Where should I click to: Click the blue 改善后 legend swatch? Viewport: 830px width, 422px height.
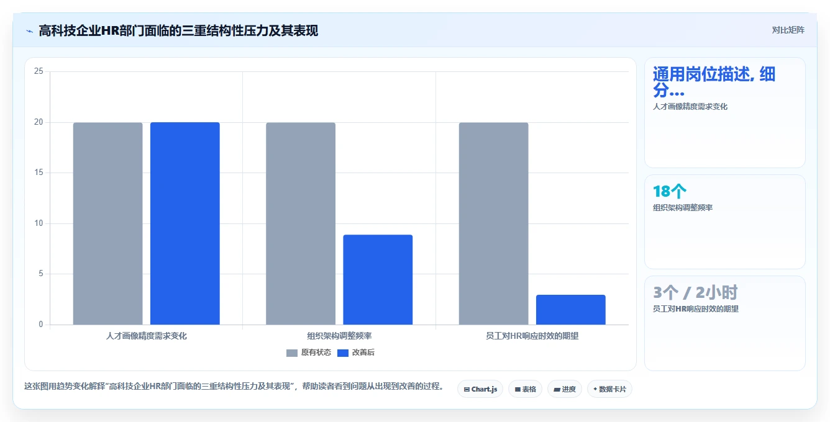click(x=343, y=353)
